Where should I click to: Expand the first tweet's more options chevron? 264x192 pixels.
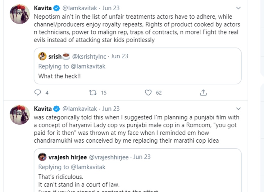[x=238, y=8]
